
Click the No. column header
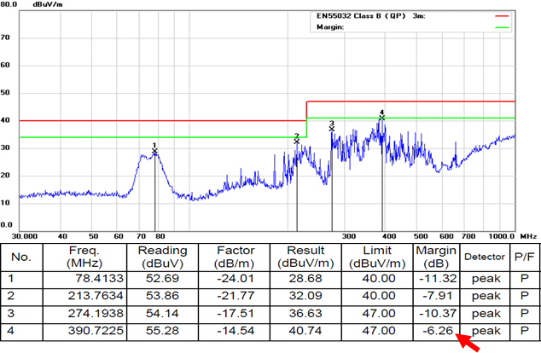(x=21, y=257)
